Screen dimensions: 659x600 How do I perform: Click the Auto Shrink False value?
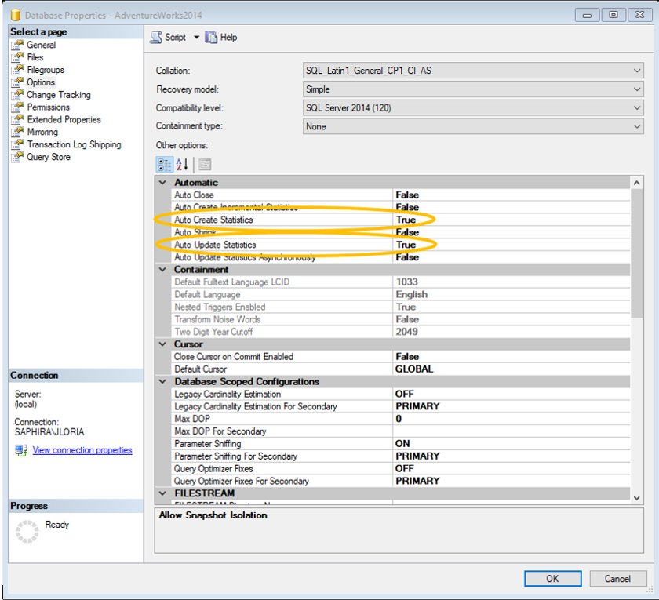click(407, 232)
